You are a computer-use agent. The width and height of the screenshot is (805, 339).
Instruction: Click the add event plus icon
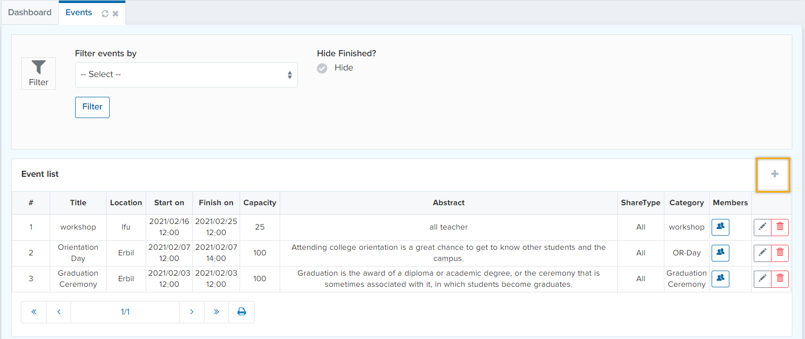click(774, 174)
